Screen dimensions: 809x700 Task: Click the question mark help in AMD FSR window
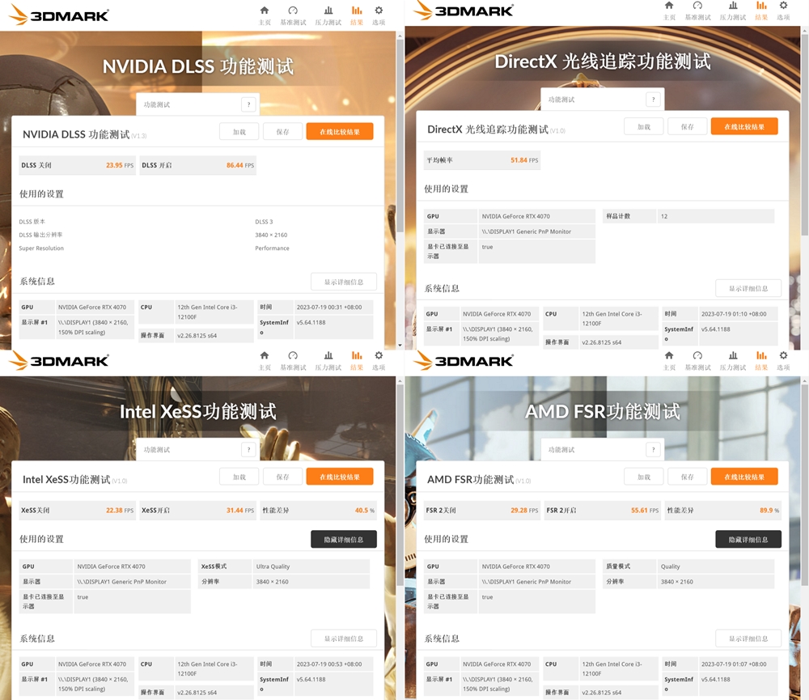[653, 450]
